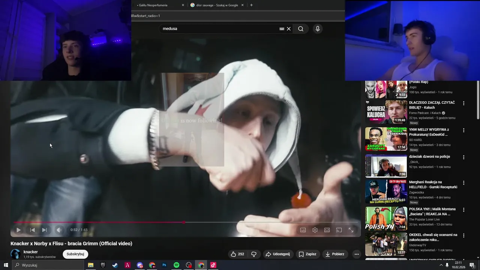Open the OKEKEL thumbnail 12:37
This screenshot has width=480, height=270.
pyautogui.click(x=386, y=244)
